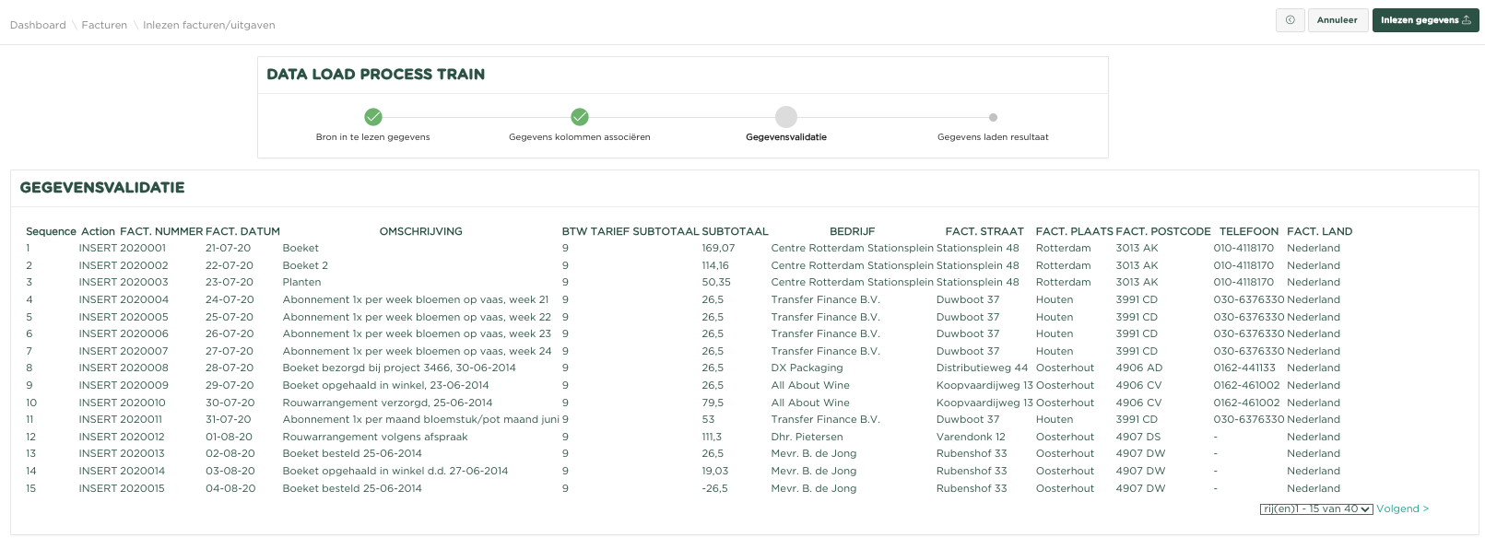Go to next rows via Volgend link

click(x=1402, y=508)
